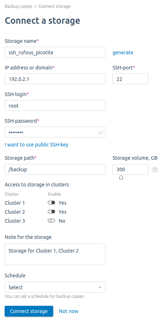Image resolution: width=165 pixels, height=322 pixels.
Task: Switch to using public SSH-key
Action: [37, 145]
